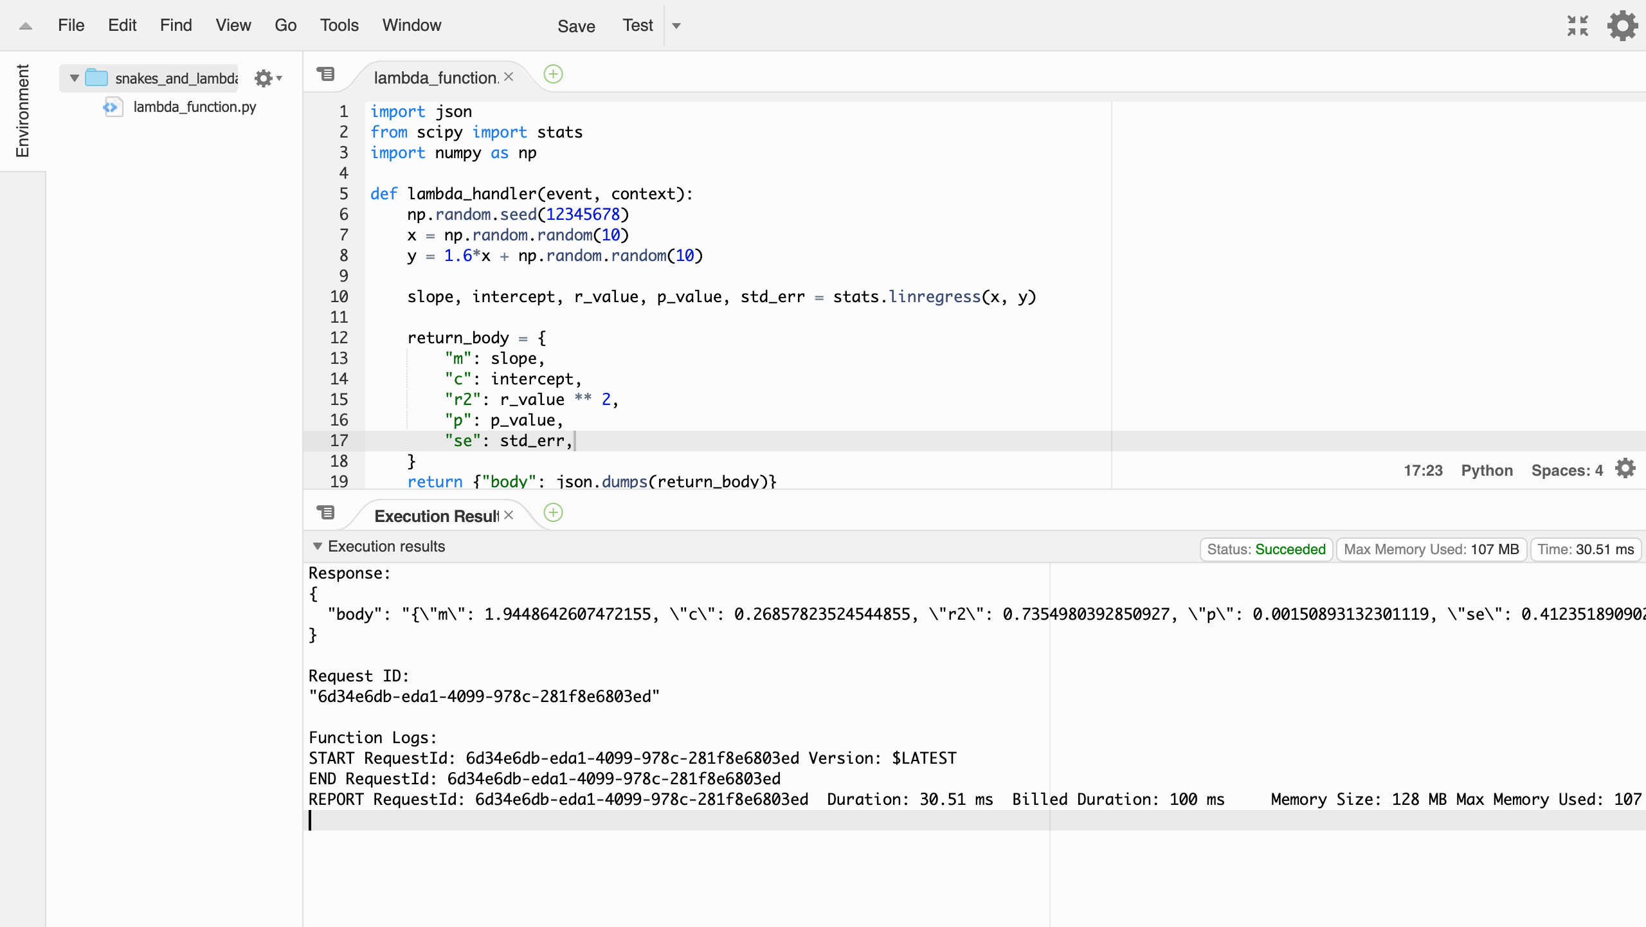The image size is (1646, 927).
Task: Collapse the Execution results section
Action: (318, 546)
